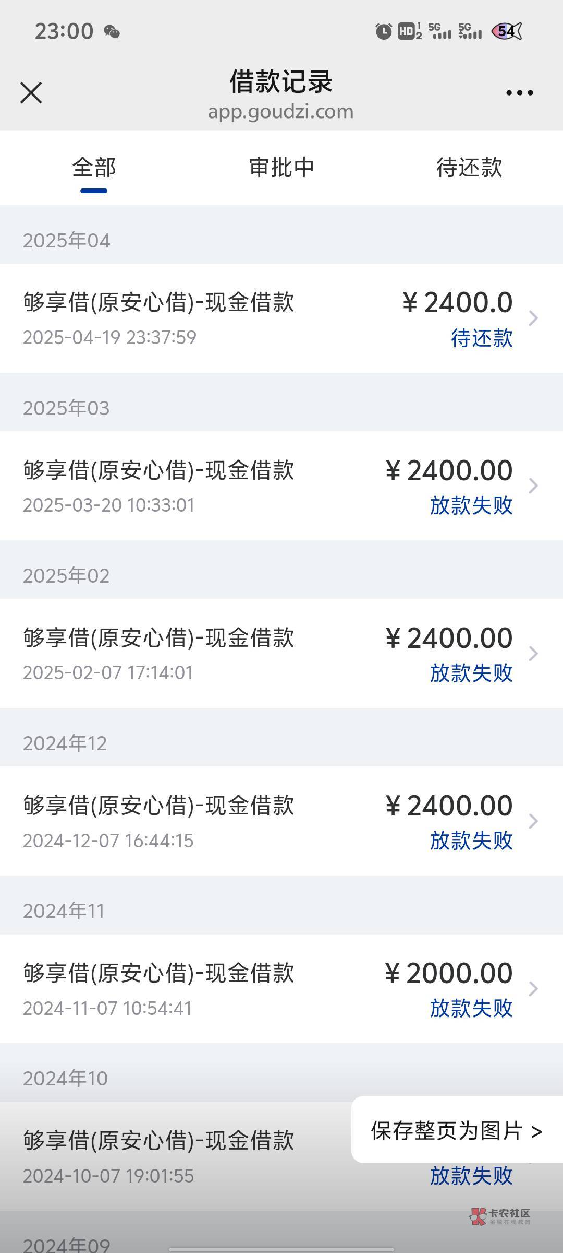Expand the 2025-02-07 loan record chevron
563x1253 pixels.
coord(533,653)
